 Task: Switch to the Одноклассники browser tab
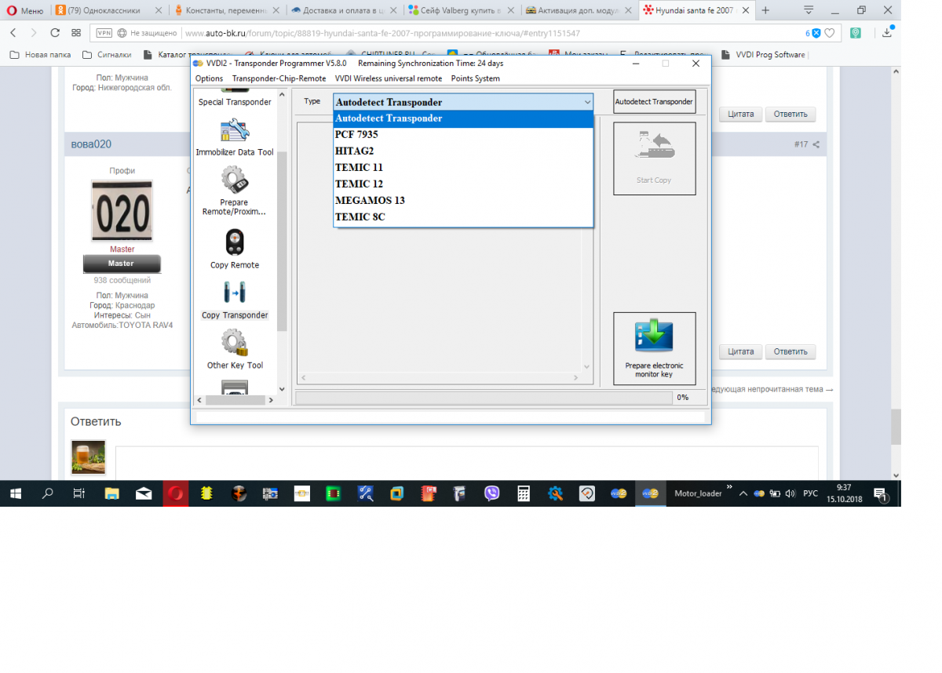[110, 11]
